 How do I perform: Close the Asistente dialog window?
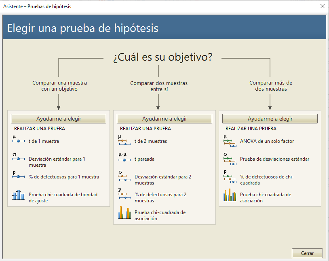[322, 6]
